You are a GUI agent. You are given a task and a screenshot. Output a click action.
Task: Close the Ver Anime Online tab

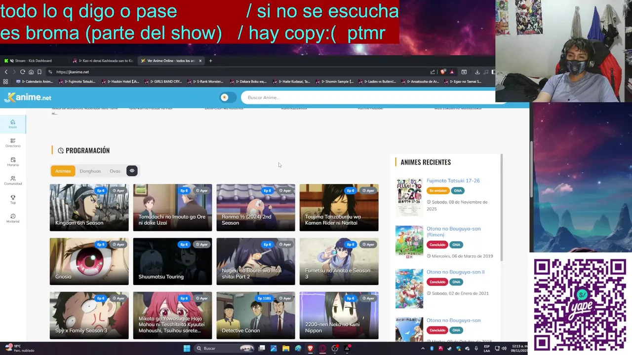(200, 61)
